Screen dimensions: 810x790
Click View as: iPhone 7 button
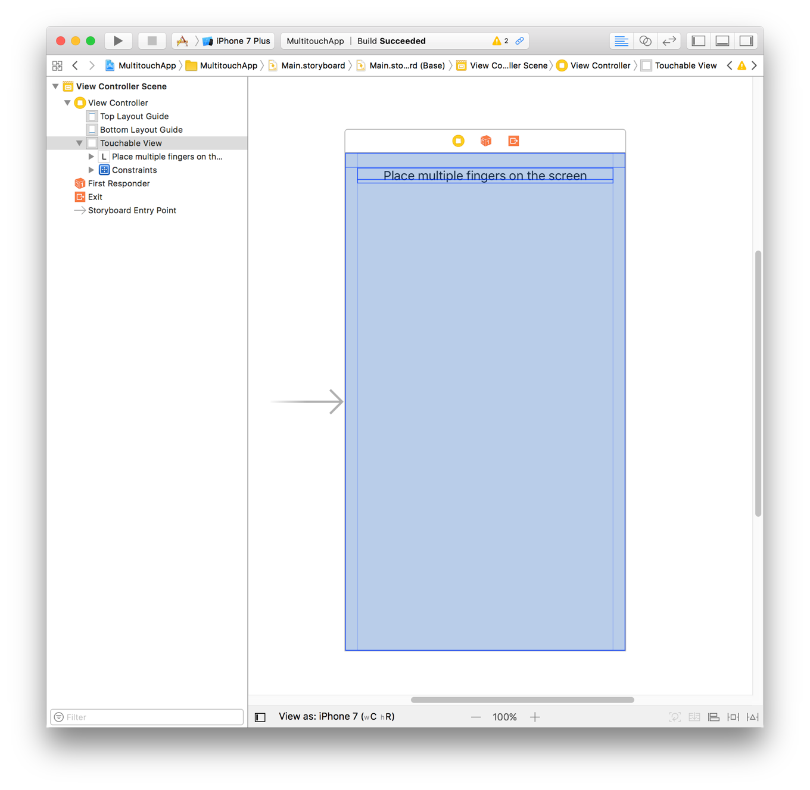coord(337,717)
